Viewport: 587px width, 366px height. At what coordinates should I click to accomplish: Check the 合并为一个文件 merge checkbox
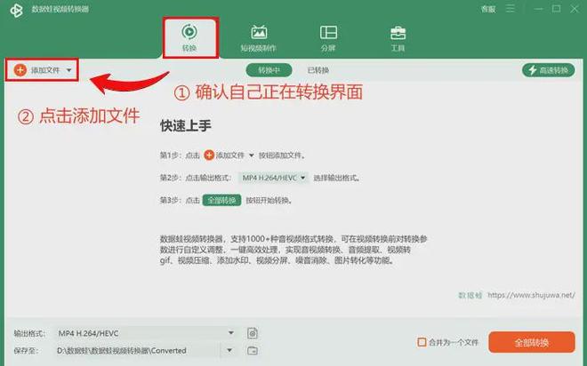pos(422,342)
